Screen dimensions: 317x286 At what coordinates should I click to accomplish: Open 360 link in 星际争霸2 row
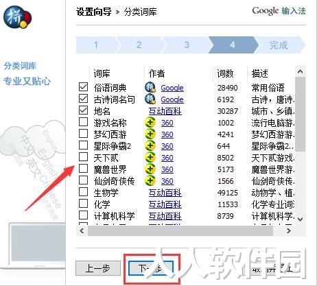coord(167,146)
